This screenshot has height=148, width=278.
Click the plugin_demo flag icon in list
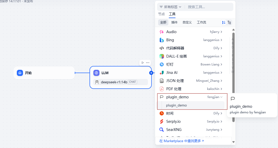click(x=161, y=97)
